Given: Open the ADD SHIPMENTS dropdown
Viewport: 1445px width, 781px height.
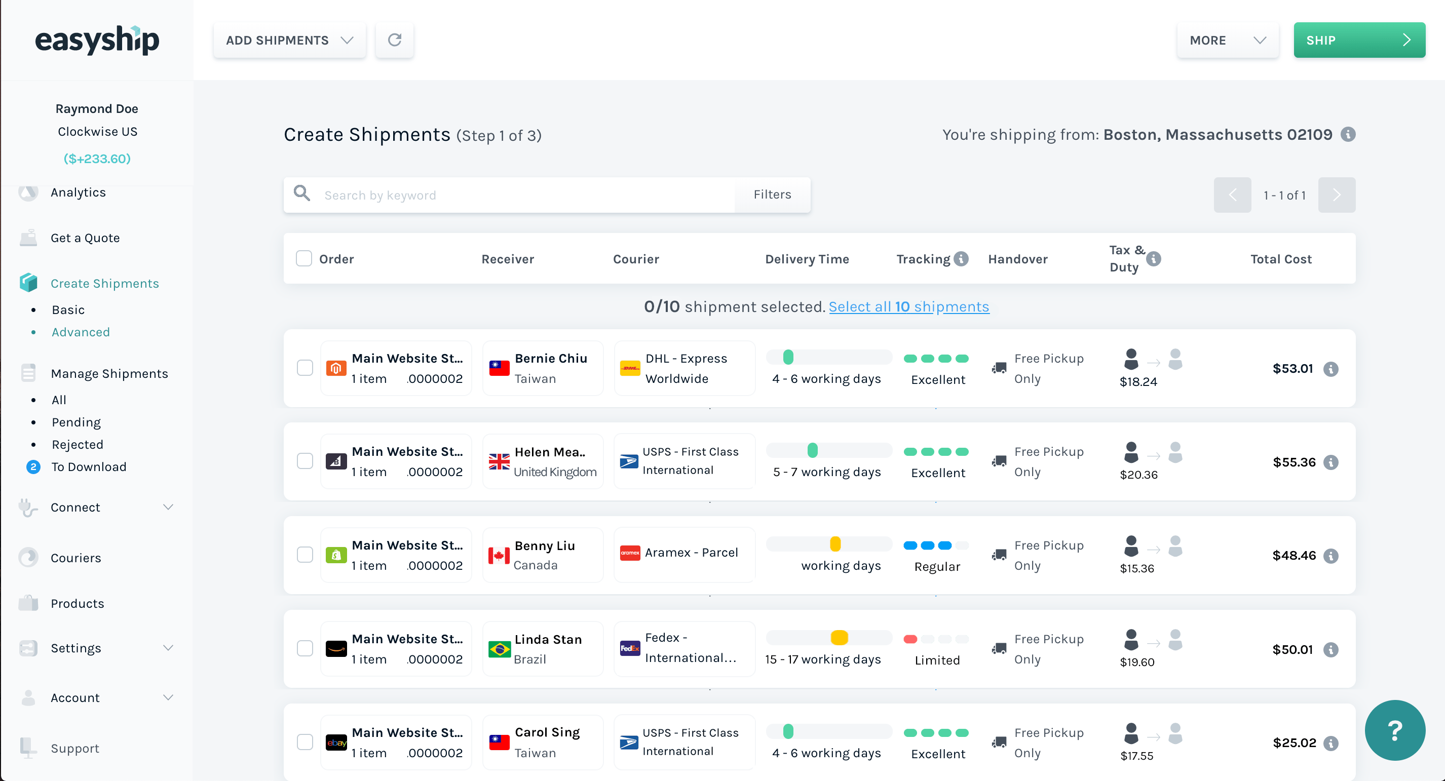Looking at the screenshot, I should [x=289, y=40].
